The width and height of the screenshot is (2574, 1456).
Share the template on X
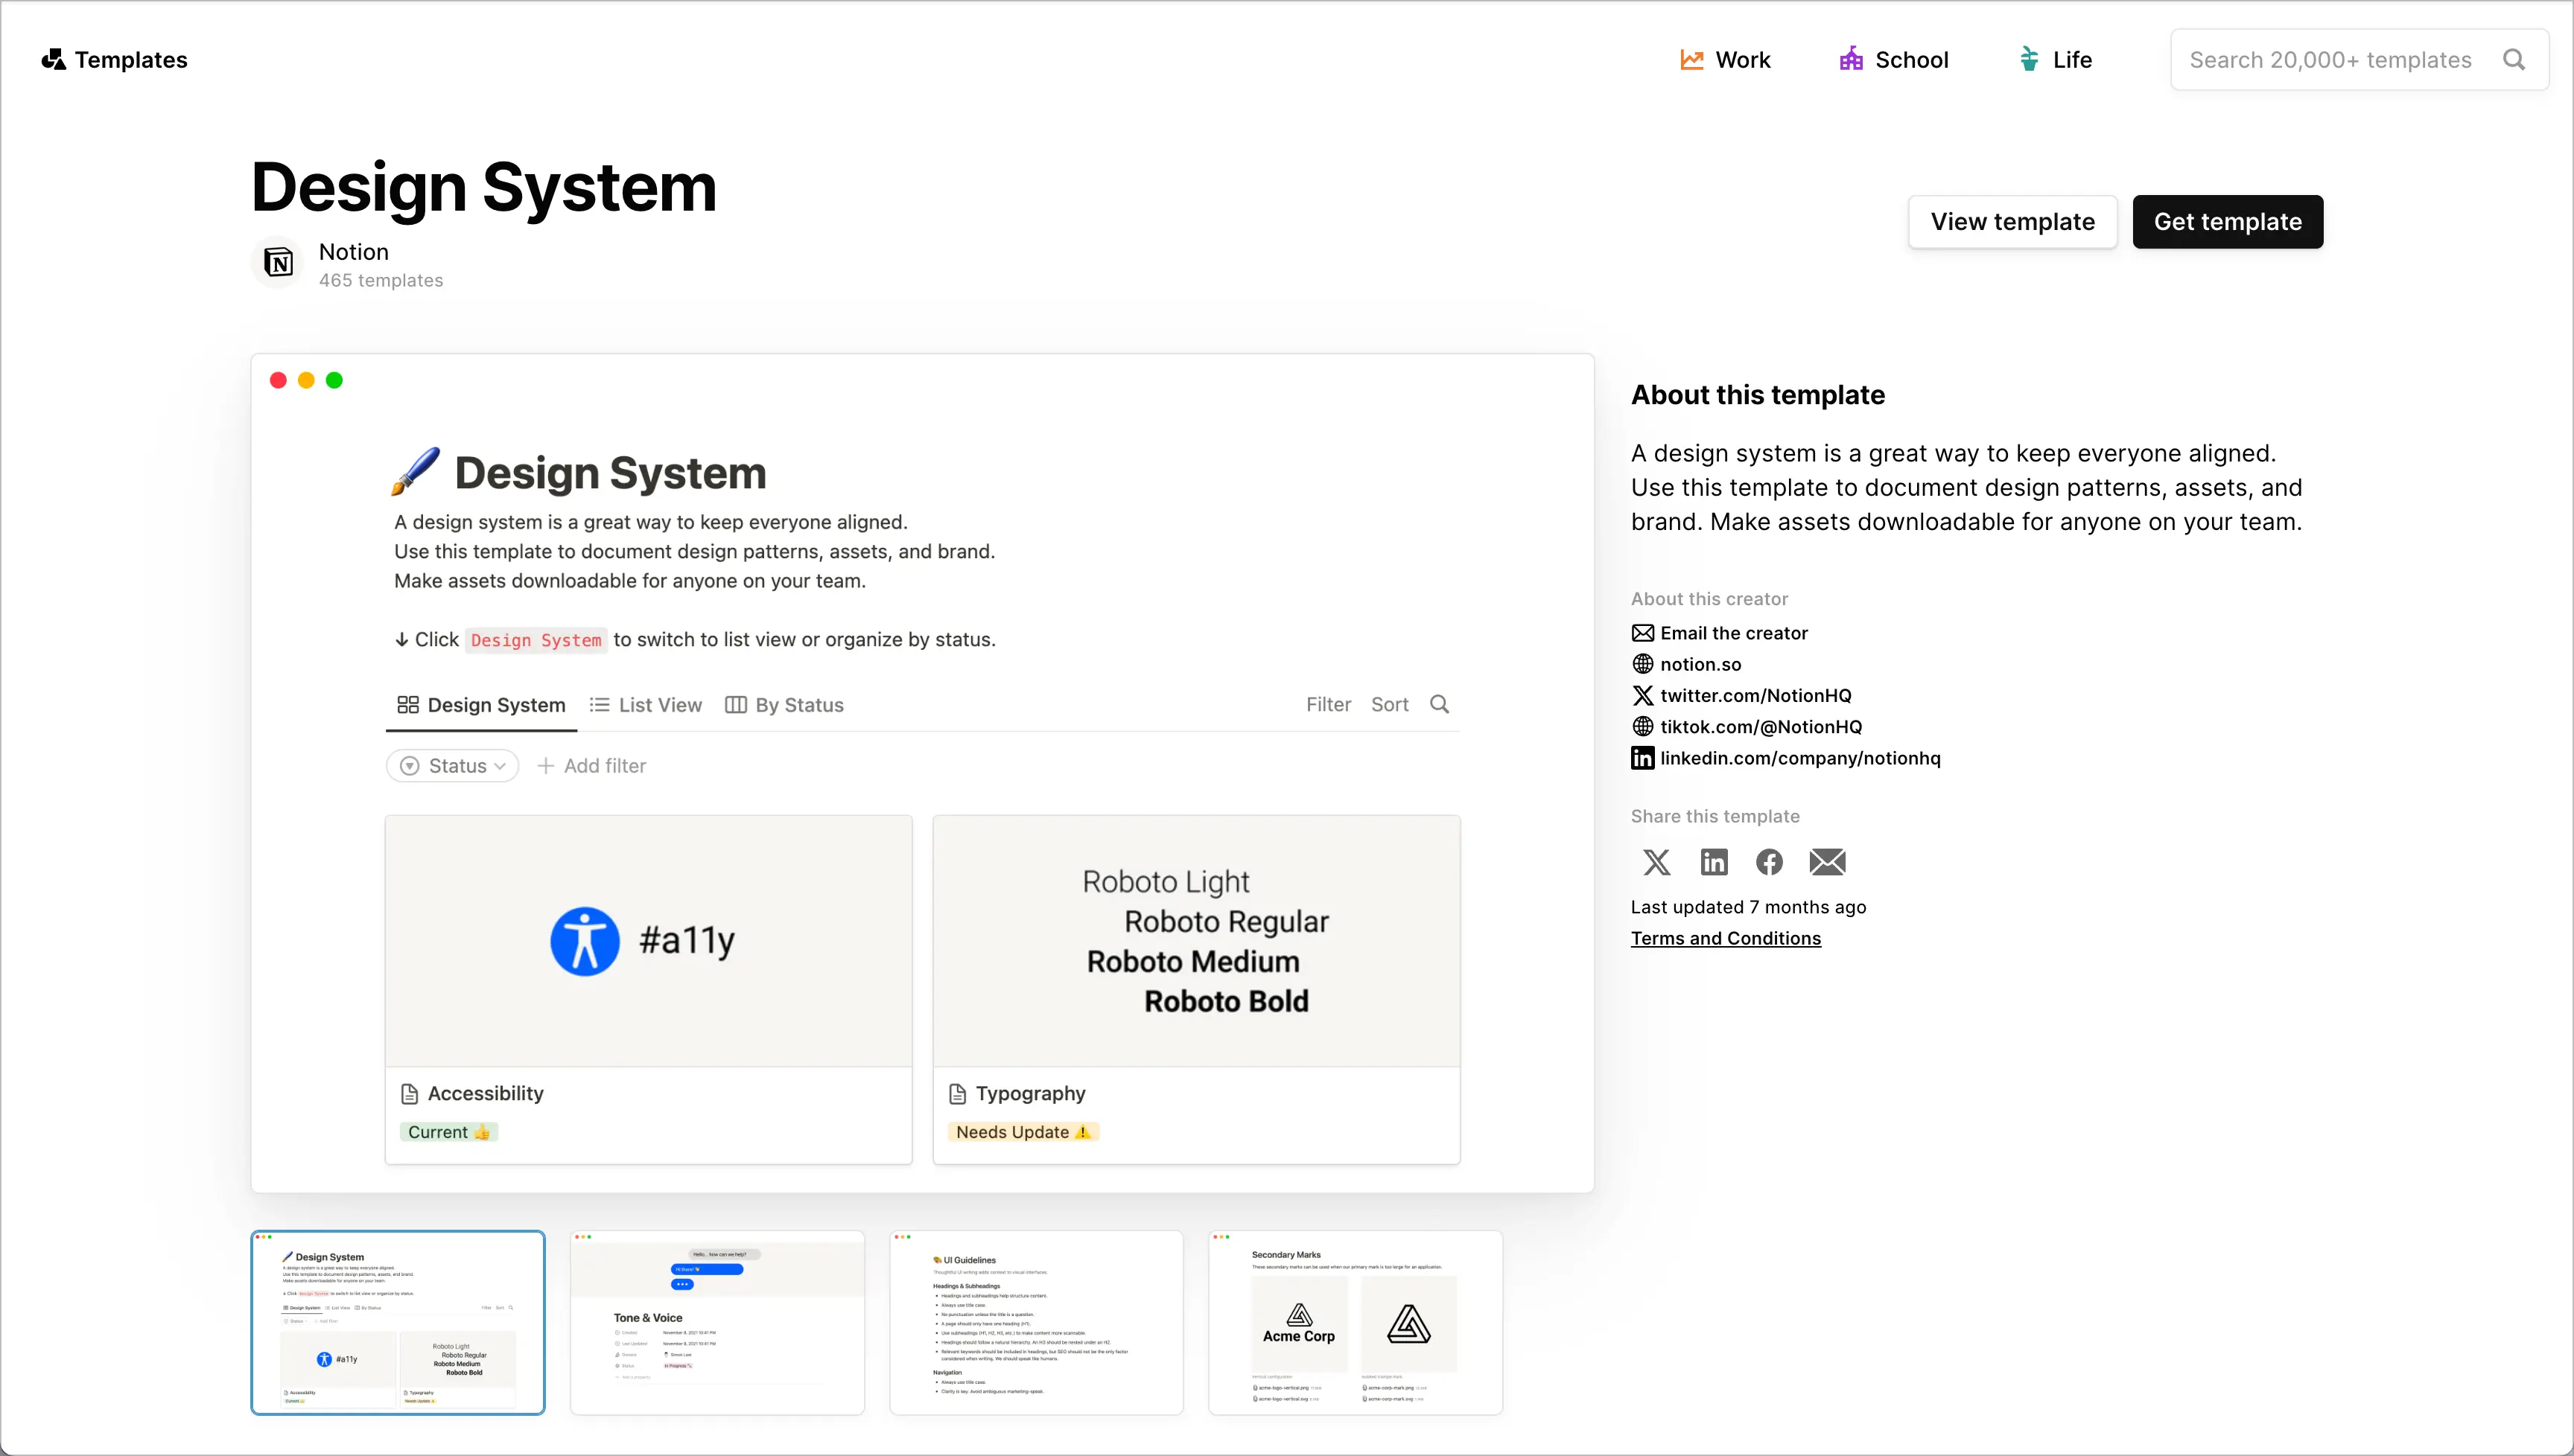[x=1656, y=862]
